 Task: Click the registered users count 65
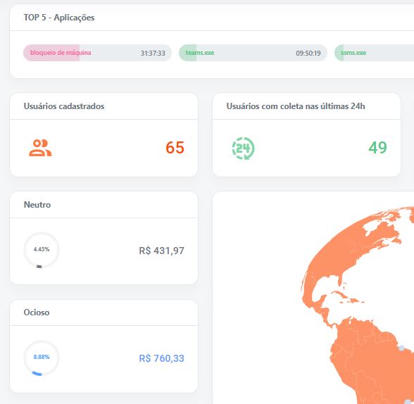[x=175, y=148]
